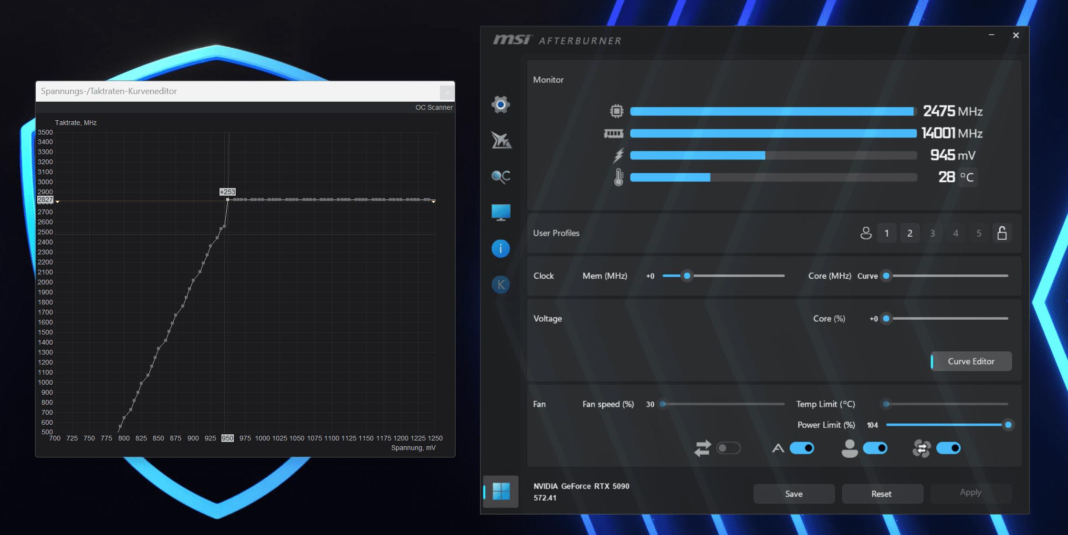Enable the sync settings toggle switch

pyautogui.click(x=728, y=448)
